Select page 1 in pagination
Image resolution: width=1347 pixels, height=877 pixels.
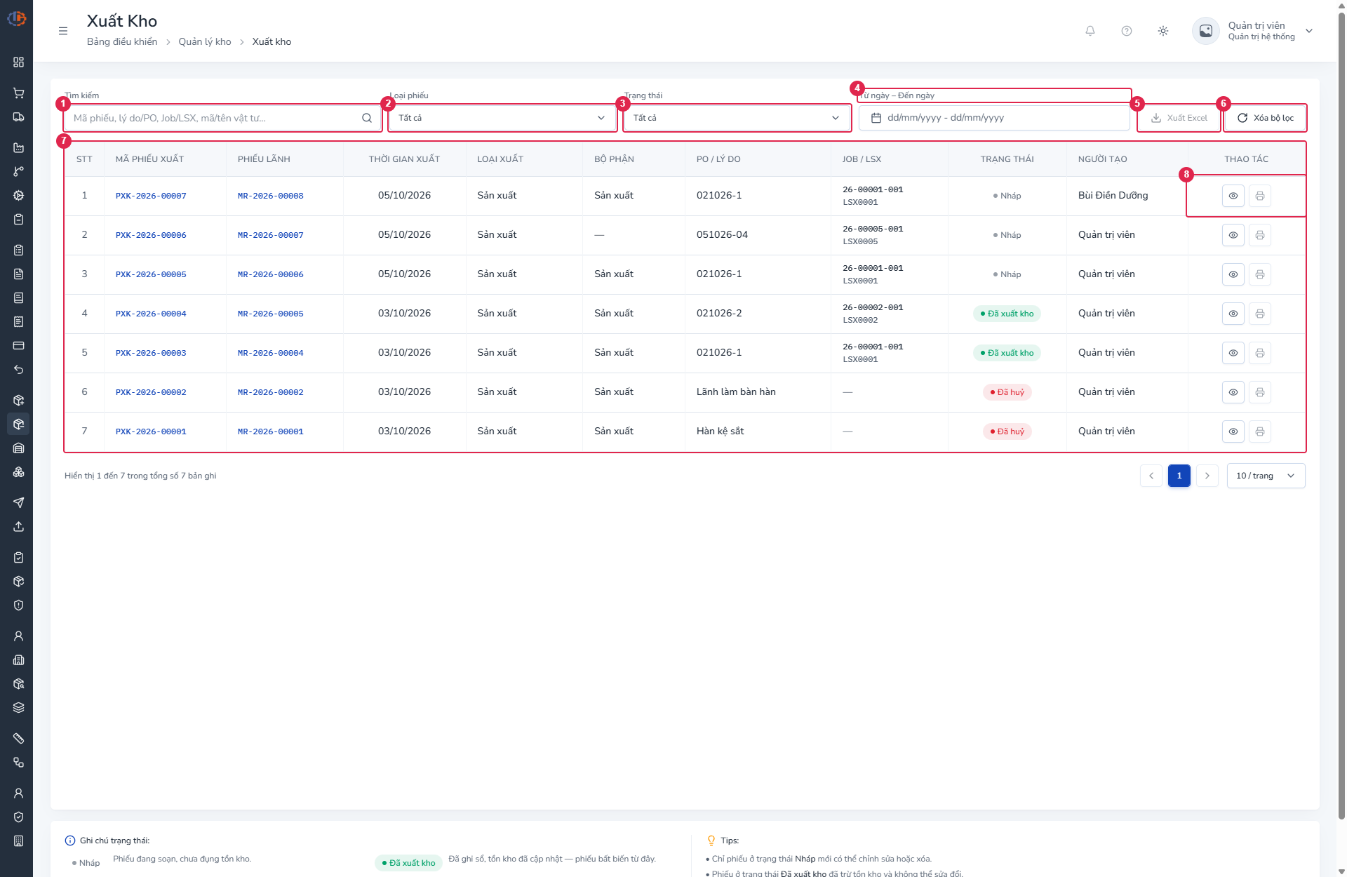coord(1179,476)
